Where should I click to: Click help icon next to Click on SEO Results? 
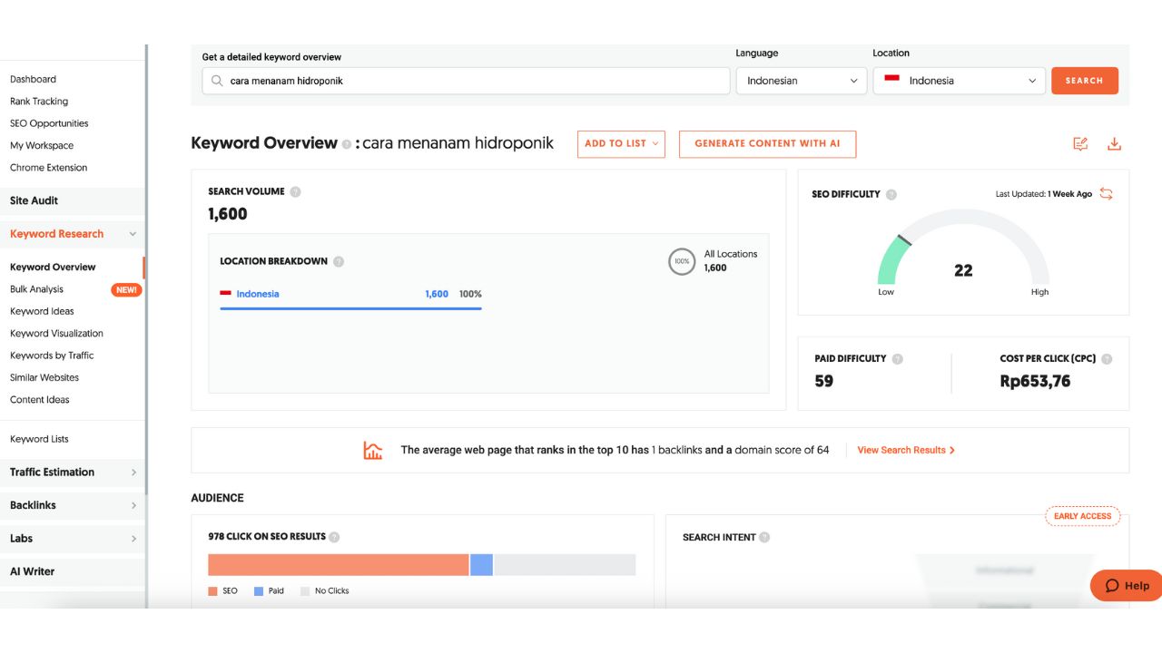334,537
